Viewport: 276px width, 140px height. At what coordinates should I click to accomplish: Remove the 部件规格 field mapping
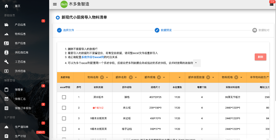(x=159, y=77)
